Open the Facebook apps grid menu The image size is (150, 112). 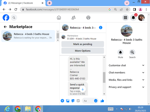pyautogui.click(x=125, y=18)
